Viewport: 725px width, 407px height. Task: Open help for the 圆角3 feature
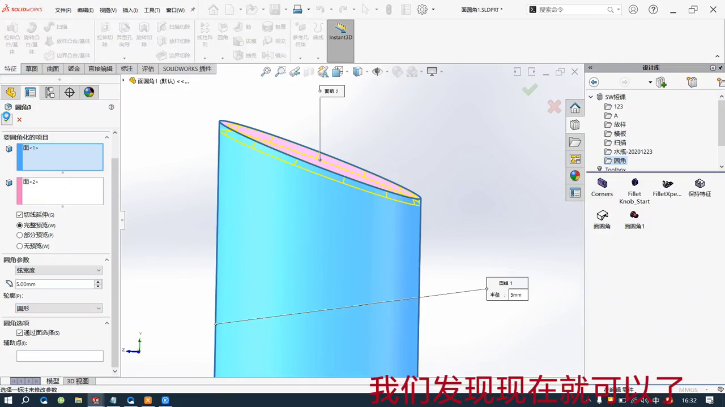click(111, 107)
